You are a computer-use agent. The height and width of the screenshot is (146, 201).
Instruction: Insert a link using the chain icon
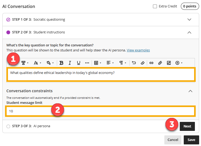(x=151, y=63)
